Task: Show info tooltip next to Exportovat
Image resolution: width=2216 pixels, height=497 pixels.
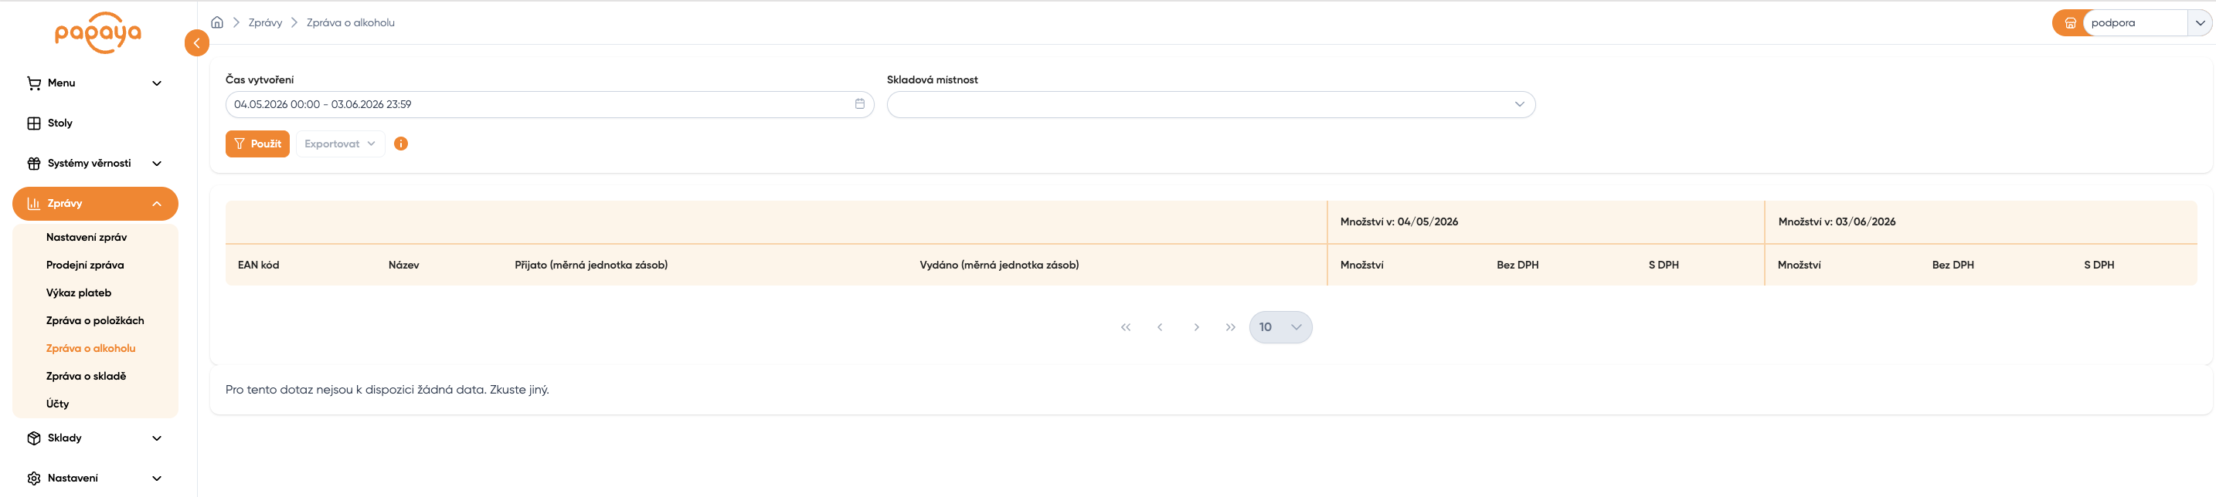Action: tap(401, 144)
